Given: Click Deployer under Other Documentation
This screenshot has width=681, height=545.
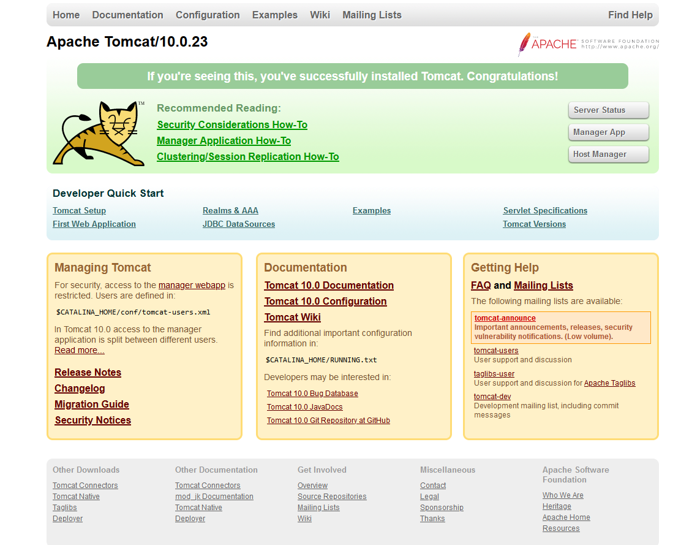Looking at the screenshot, I should click(190, 519).
